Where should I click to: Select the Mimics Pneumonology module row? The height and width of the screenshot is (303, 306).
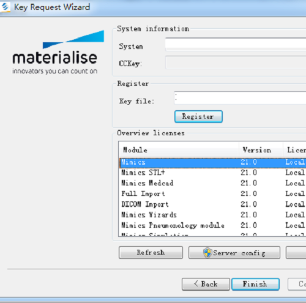pos(212,225)
